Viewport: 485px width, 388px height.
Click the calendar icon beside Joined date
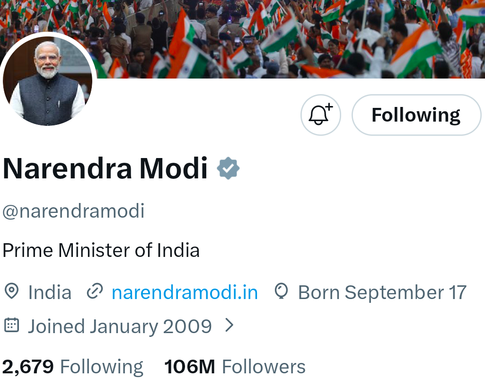[11, 326]
